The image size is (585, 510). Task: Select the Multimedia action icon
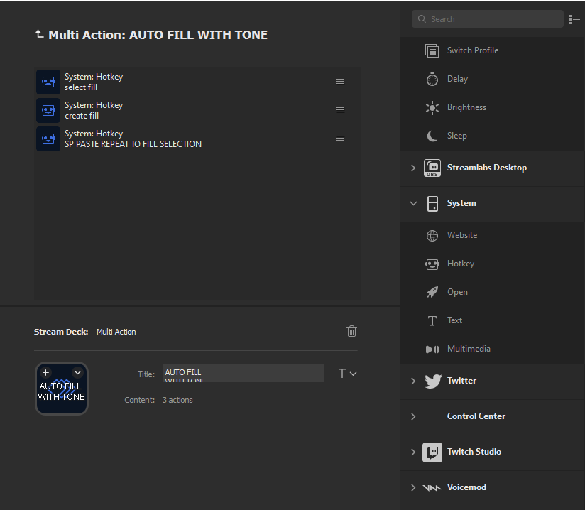point(432,349)
